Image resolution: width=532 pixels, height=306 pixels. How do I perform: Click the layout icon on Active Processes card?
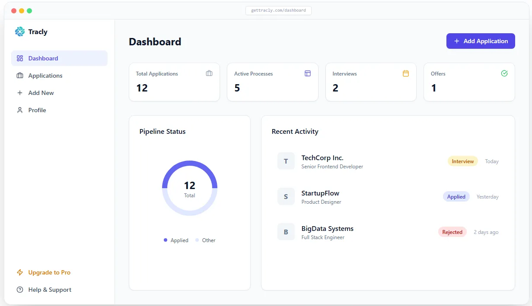pyautogui.click(x=308, y=73)
